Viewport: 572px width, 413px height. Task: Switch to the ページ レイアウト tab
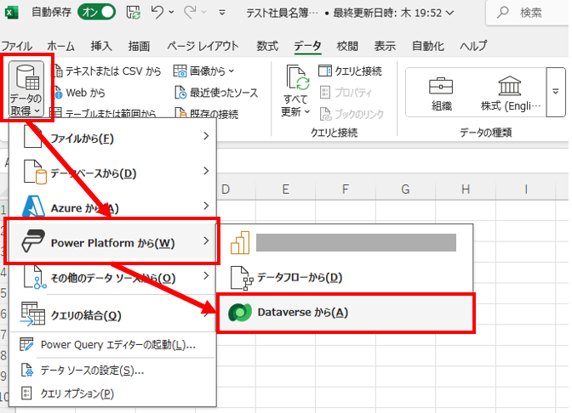(203, 46)
